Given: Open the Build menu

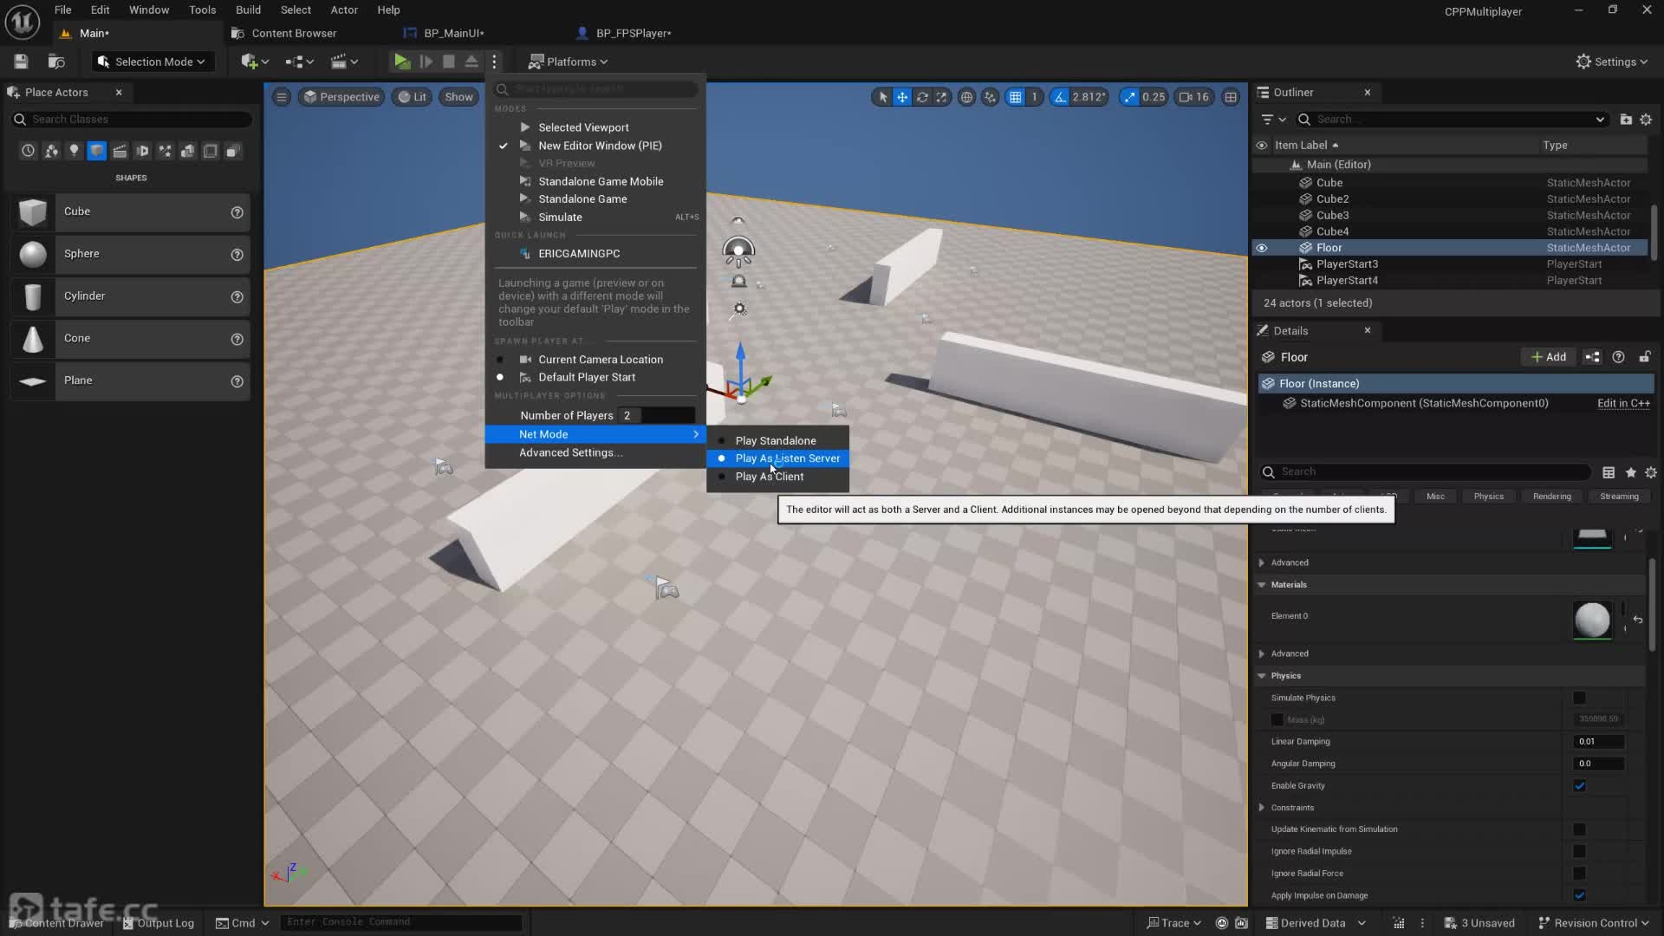Looking at the screenshot, I should click(248, 10).
